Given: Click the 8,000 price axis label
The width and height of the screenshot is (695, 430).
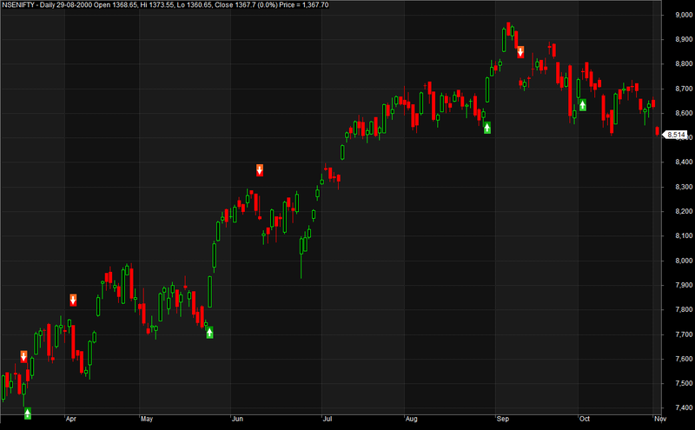Looking at the screenshot, I should point(684,261).
